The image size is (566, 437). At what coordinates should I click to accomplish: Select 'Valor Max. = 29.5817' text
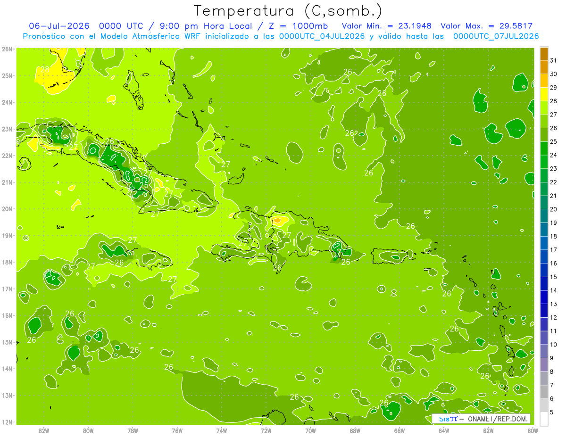(486, 26)
